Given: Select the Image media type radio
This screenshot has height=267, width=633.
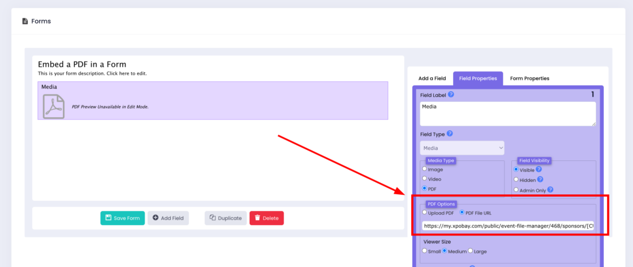Looking at the screenshot, I should 424,169.
